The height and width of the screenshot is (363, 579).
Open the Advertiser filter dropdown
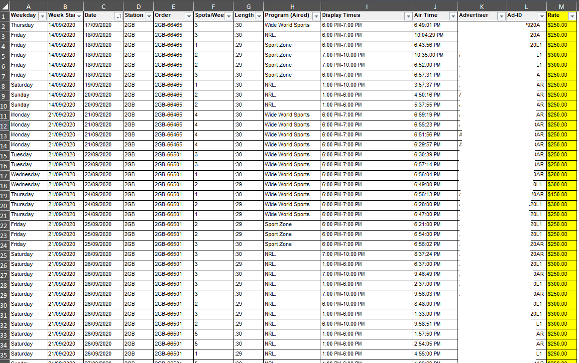501,16
